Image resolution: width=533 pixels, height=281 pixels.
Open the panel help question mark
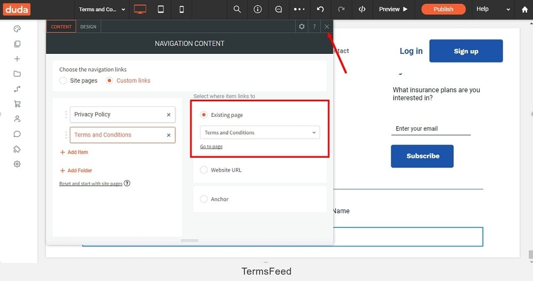(314, 27)
